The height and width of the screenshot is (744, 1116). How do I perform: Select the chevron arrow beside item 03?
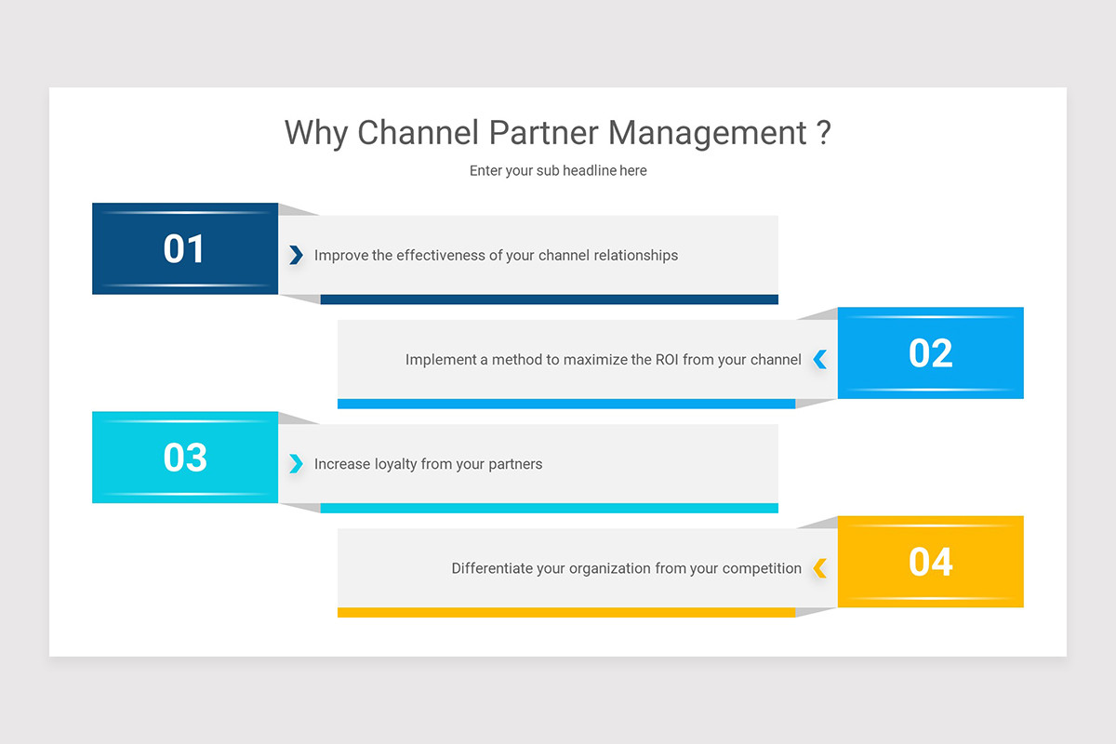point(297,461)
